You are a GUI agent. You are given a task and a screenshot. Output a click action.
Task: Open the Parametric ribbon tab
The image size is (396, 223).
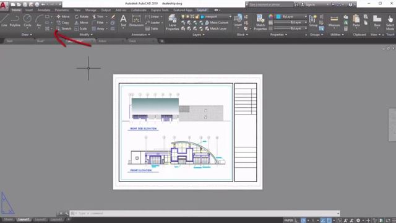tap(62, 10)
